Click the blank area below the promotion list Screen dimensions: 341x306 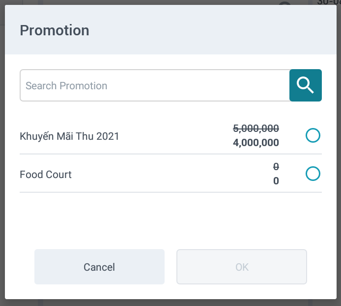pyautogui.click(x=170, y=218)
